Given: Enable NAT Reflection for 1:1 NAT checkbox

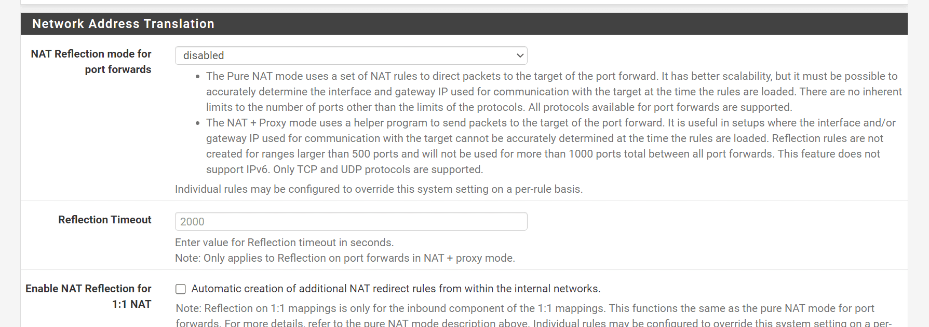Looking at the screenshot, I should pyautogui.click(x=181, y=289).
